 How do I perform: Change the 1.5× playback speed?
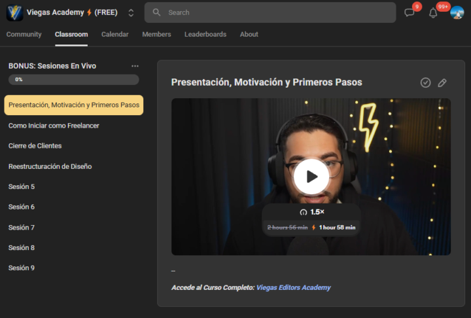click(x=312, y=212)
